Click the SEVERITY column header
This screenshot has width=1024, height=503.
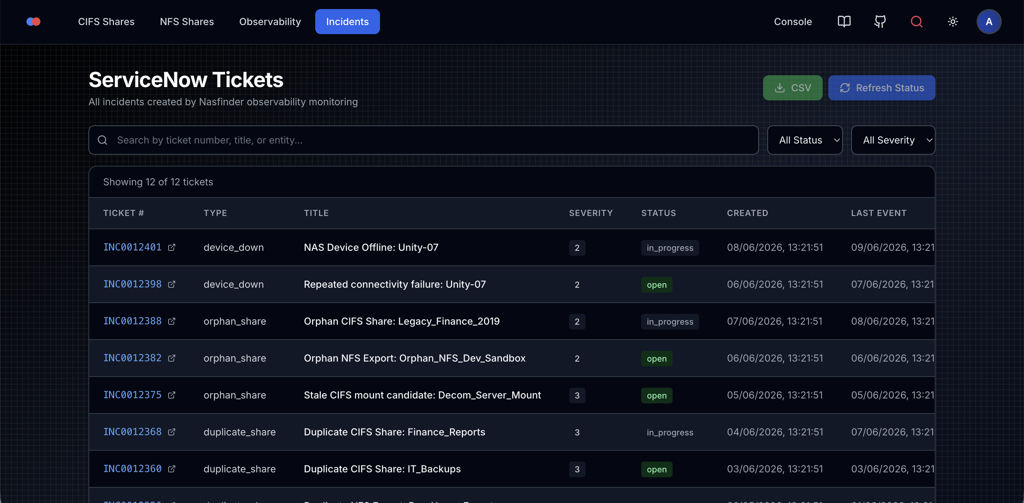(x=591, y=213)
